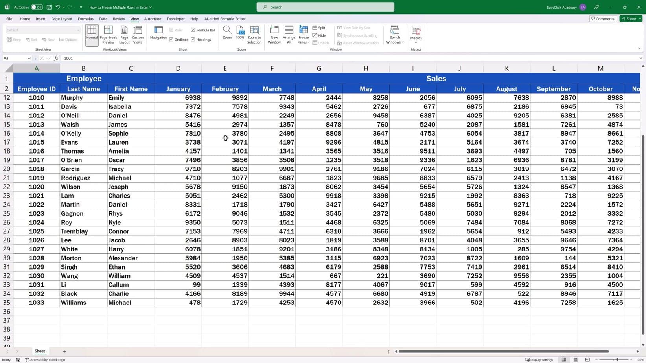Disable the Headings checkbox

(193, 39)
